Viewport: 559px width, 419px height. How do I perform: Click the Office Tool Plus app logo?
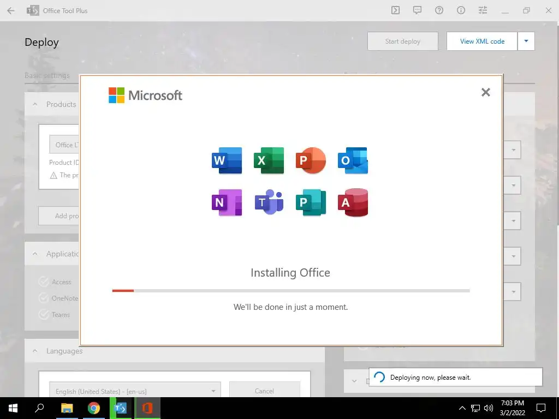point(33,11)
